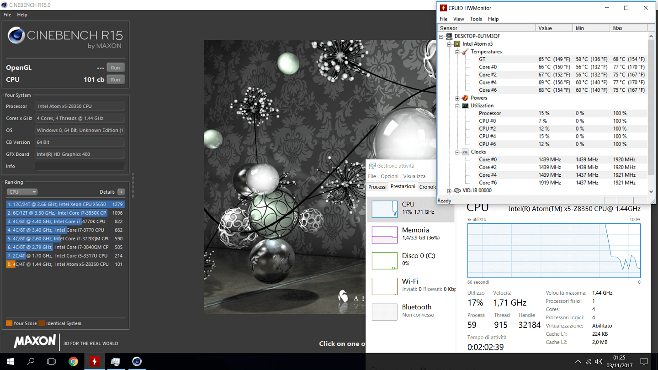The height and width of the screenshot is (370, 658).
Task: Switch to Processi tab
Action: pyautogui.click(x=377, y=187)
